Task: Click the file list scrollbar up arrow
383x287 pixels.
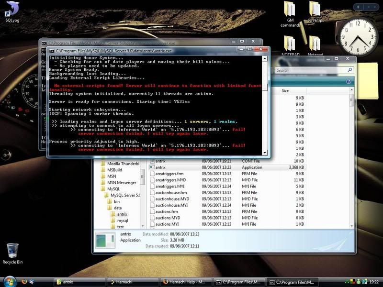Action: point(352,90)
